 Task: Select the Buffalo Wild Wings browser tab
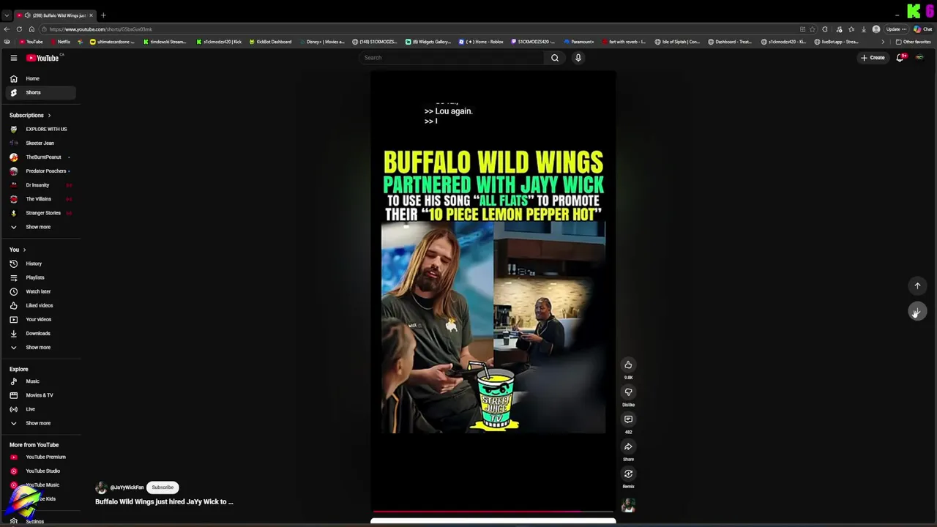pos(55,15)
